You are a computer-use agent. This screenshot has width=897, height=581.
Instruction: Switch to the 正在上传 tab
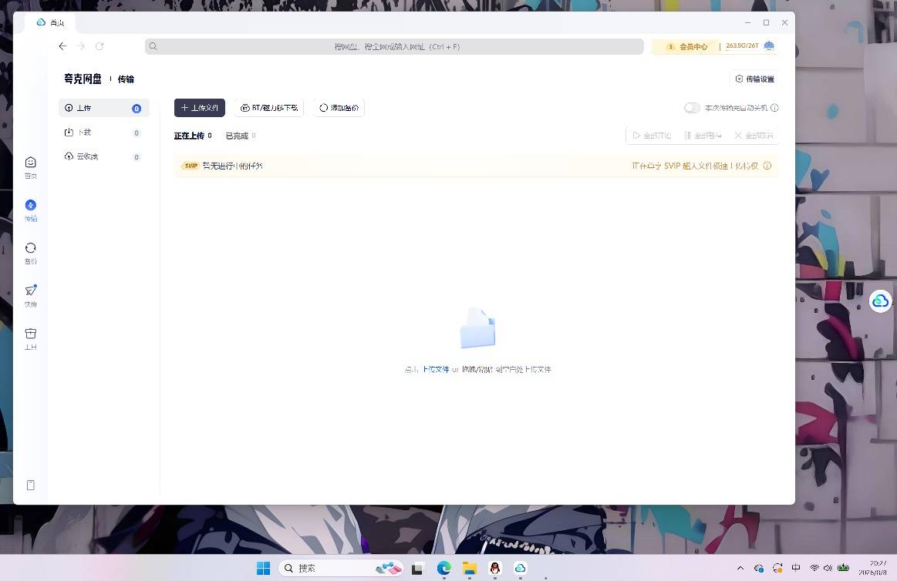tap(193, 136)
